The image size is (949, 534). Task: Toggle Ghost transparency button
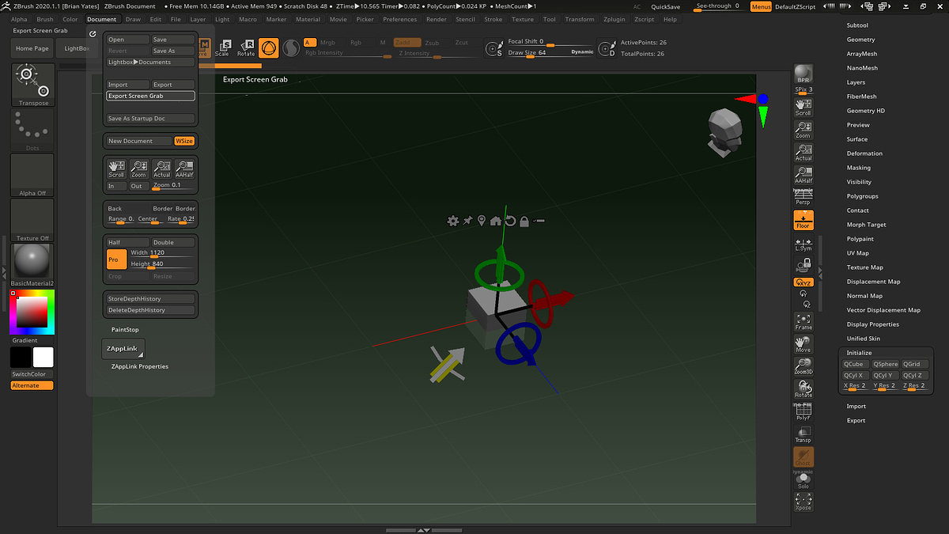[803, 456]
